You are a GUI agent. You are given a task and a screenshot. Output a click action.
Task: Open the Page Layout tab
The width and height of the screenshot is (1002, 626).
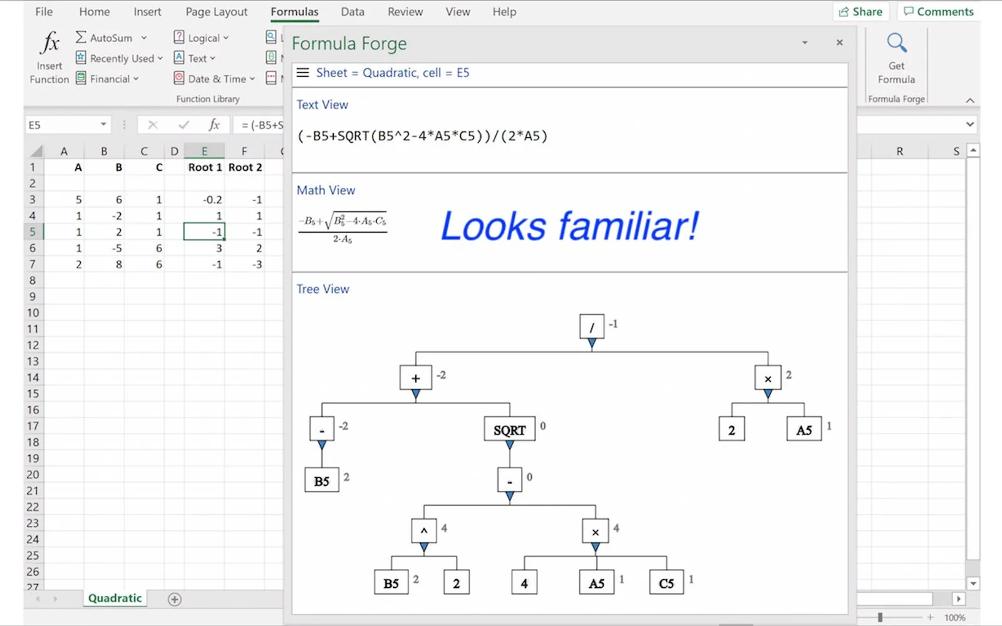217,12
